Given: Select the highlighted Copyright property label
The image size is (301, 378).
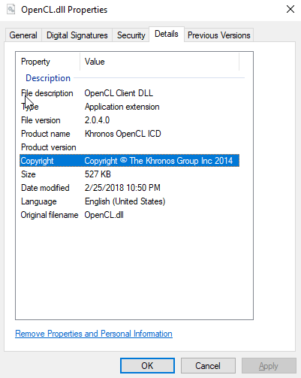Looking at the screenshot, I should tap(37, 161).
